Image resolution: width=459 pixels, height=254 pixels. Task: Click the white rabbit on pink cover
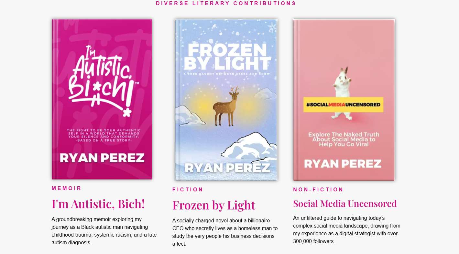(x=344, y=93)
